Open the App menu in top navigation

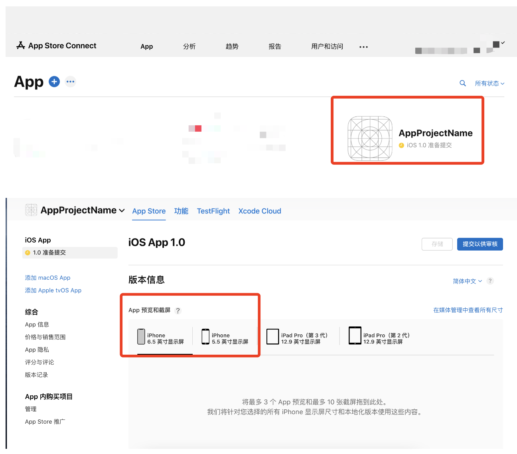tap(147, 46)
